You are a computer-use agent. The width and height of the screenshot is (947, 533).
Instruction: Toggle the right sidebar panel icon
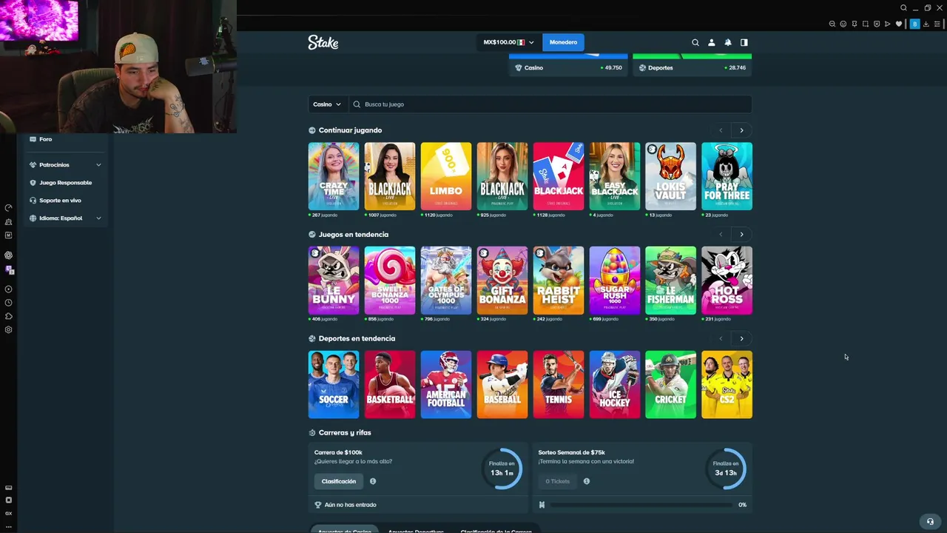pyautogui.click(x=744, y=42)
